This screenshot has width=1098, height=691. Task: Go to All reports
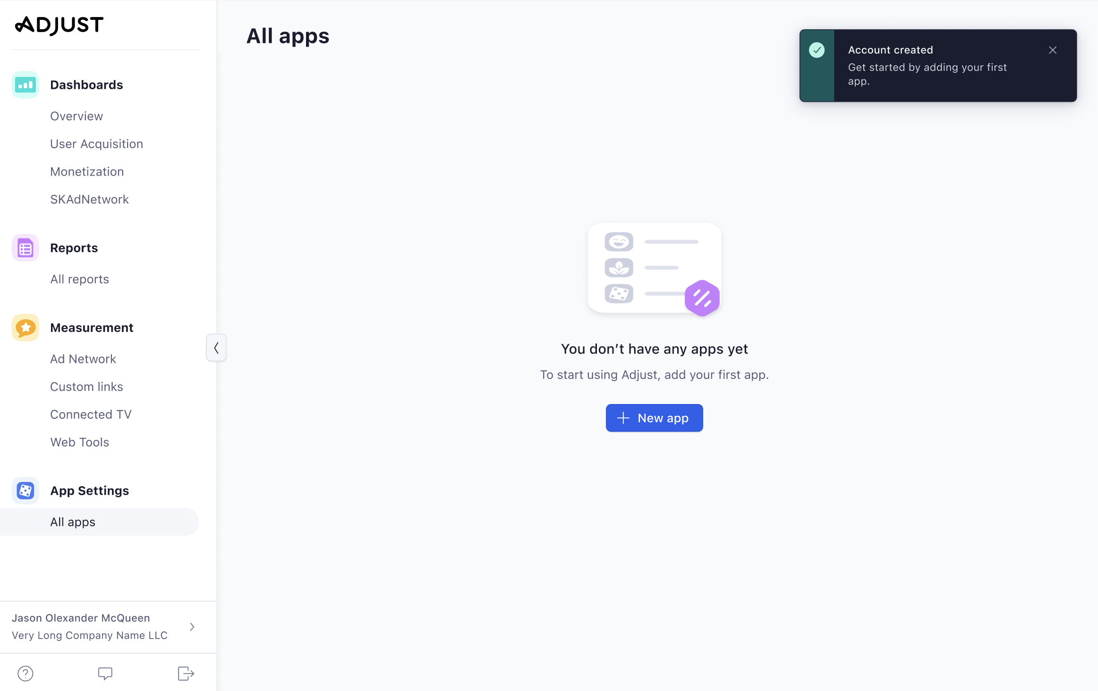pos(79,279)
